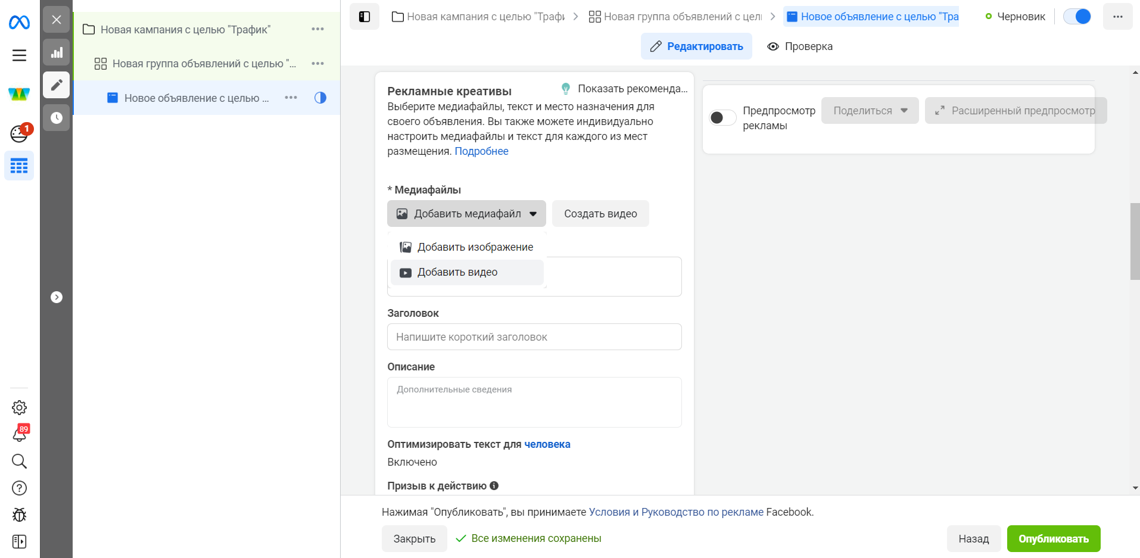Open more options for campaign "Трафик"
Screen dimensions: 1140x558
click(317, 29)
